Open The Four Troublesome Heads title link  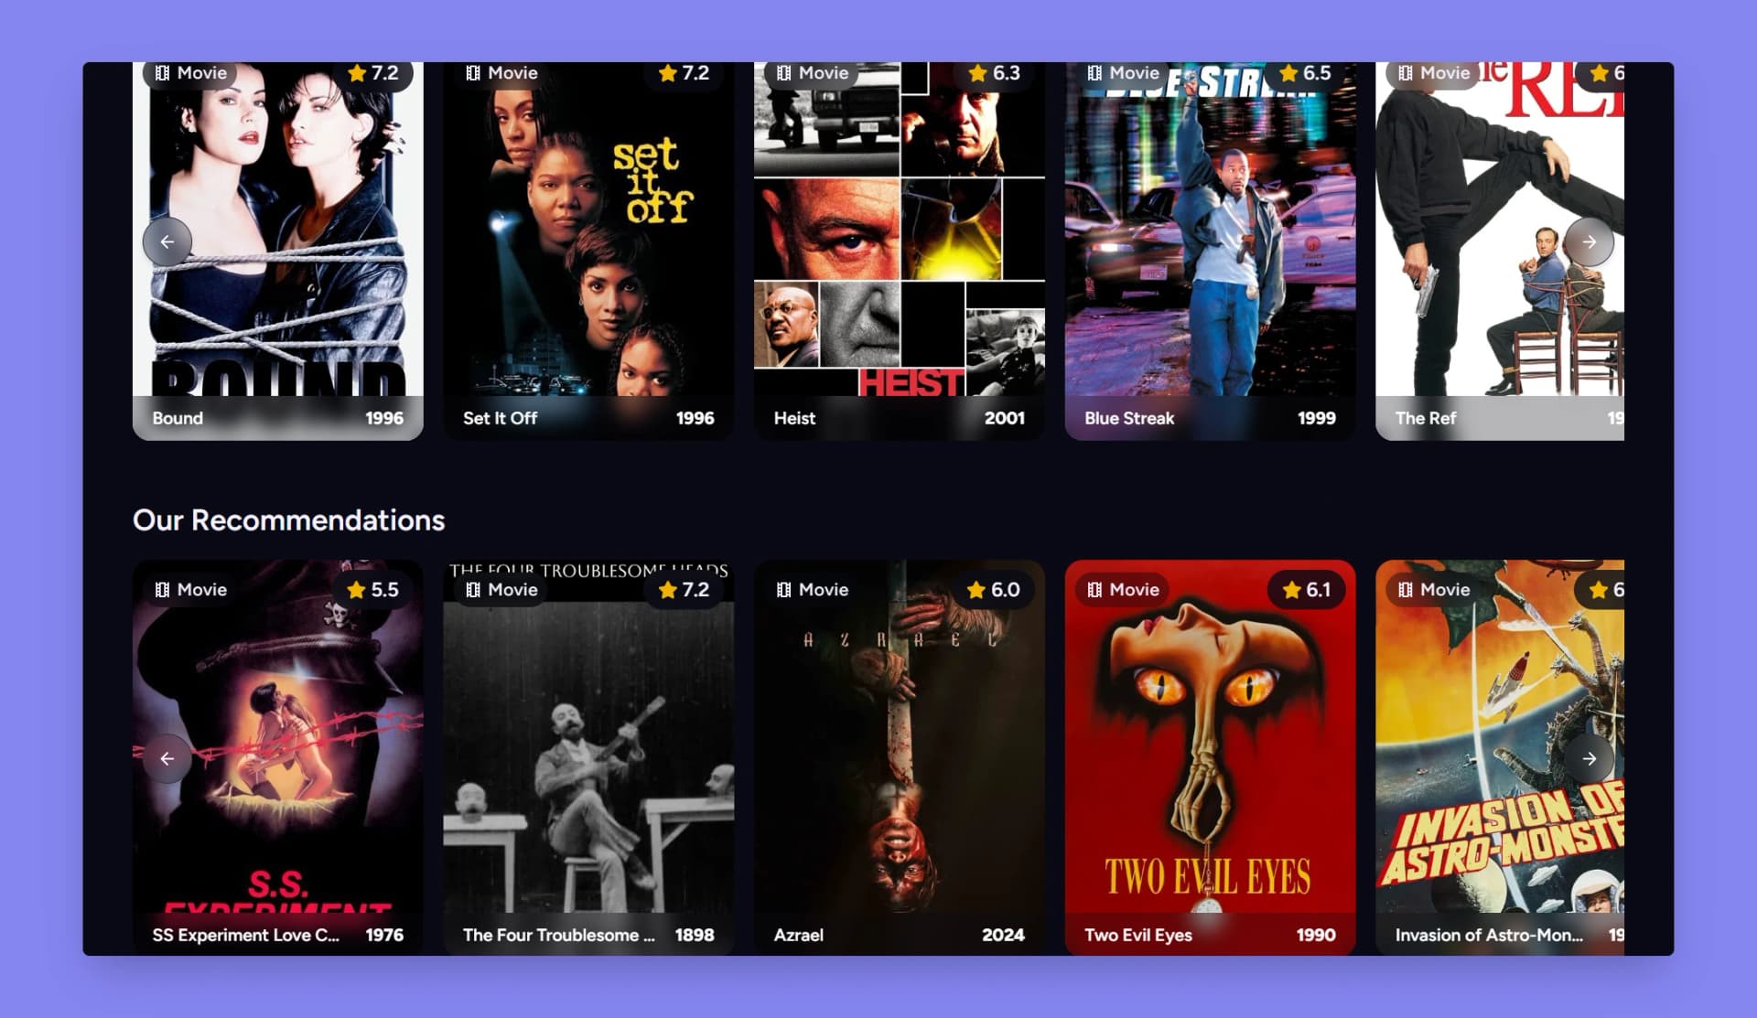click(560, 935)
